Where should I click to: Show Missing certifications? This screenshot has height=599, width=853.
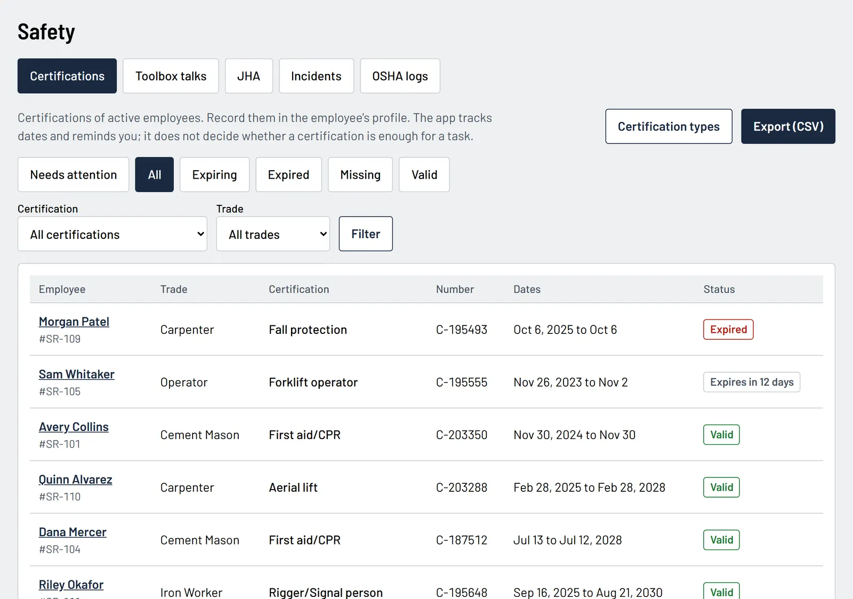pyautogui.click(x=360, y=174)
